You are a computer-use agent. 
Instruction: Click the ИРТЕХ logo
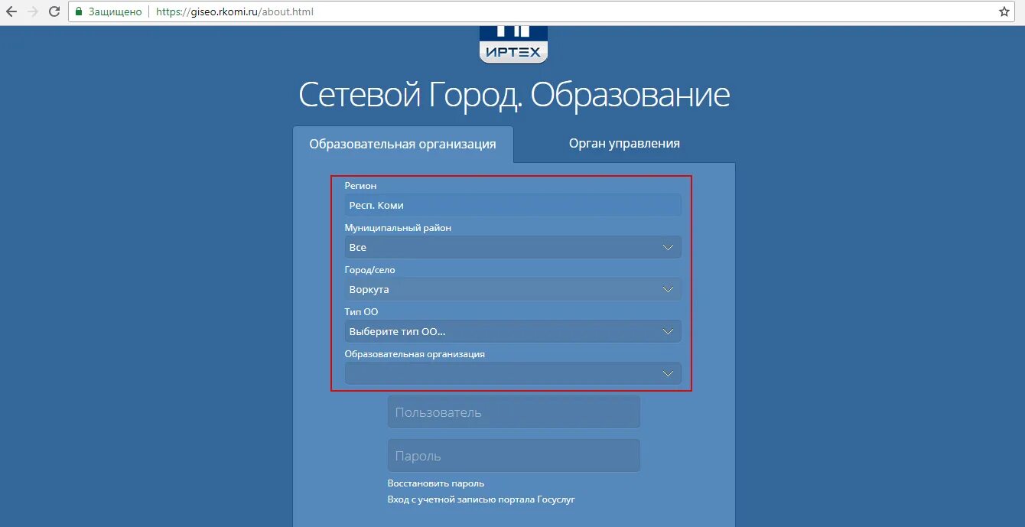[513, 44]
